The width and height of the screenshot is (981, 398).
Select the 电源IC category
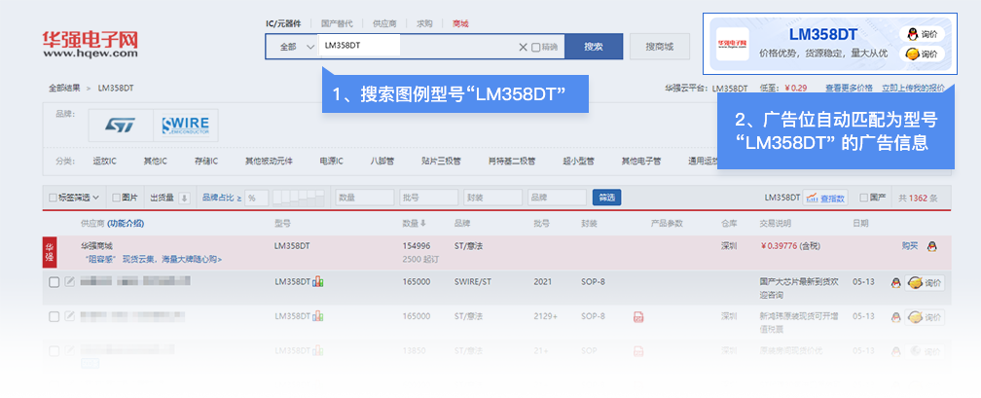click(x=332, y=162)
